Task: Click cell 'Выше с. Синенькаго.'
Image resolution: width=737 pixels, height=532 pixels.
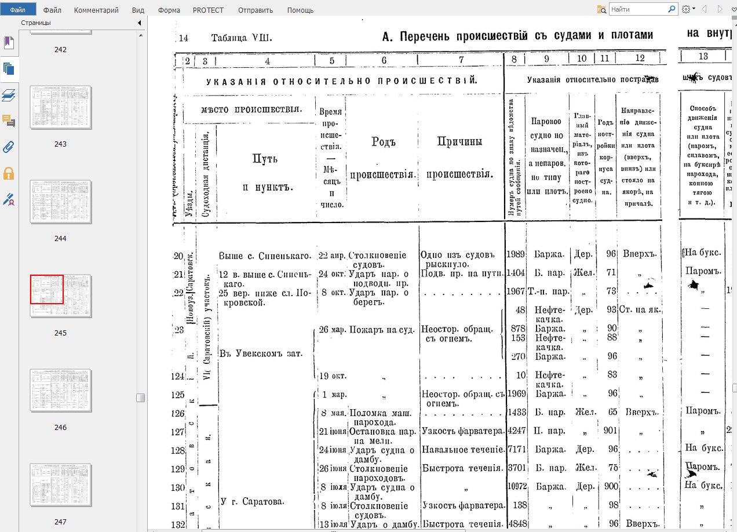Action: click(x=265, y=256)
